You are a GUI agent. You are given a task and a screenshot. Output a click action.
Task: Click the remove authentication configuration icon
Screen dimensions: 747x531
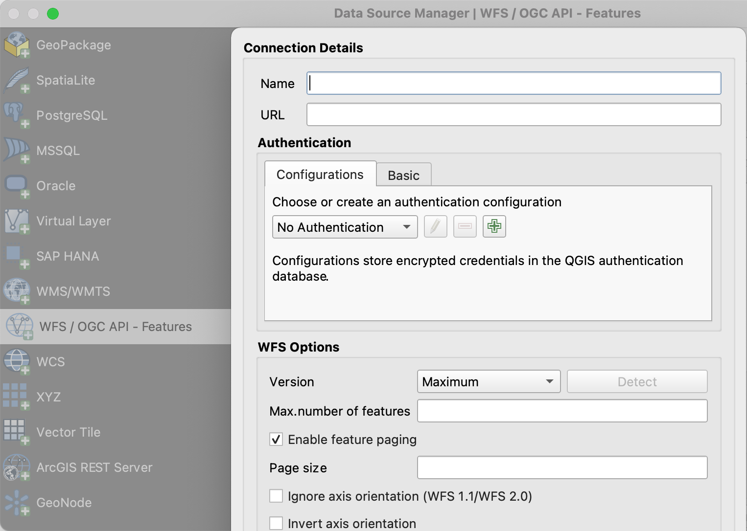(x=465, y=227)
